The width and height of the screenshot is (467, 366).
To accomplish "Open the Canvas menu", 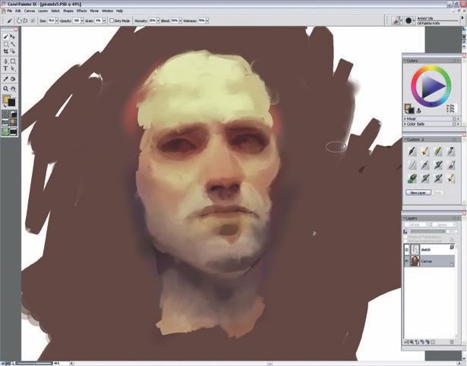I will [30, 11].
